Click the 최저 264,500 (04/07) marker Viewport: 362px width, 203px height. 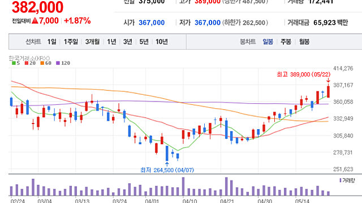pos(167,170)
